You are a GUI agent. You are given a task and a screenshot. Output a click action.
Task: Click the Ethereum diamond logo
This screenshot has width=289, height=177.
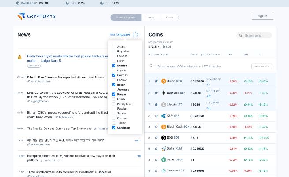coord(163,92)
